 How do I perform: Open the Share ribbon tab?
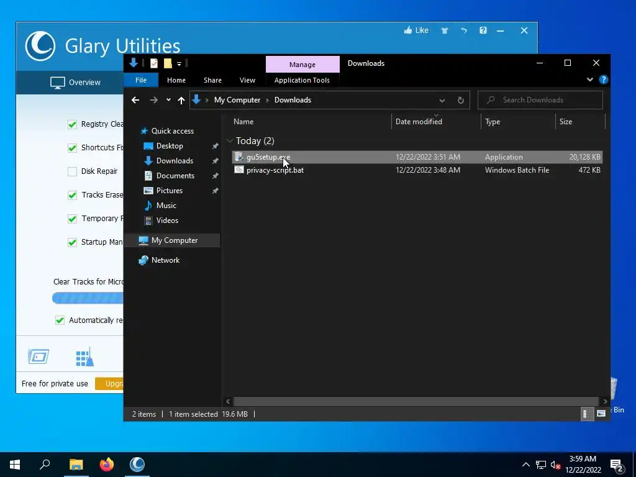click(212, 80)
